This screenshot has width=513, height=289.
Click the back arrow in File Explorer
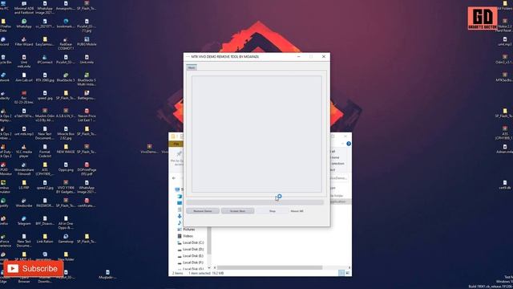174,178
